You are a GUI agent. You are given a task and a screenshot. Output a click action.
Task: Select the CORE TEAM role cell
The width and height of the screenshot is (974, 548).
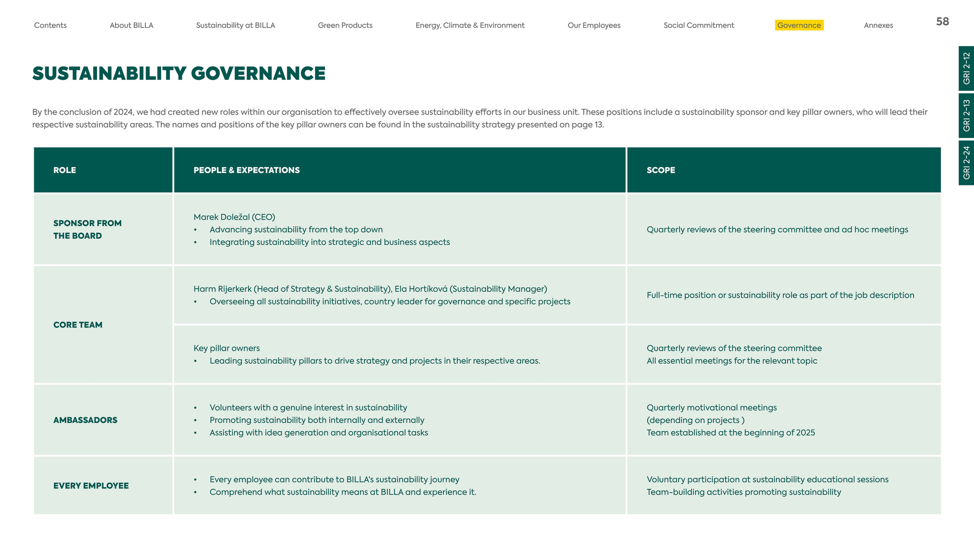[103, 325]
